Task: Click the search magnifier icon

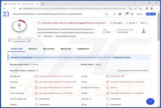Action: pos(106,14)
